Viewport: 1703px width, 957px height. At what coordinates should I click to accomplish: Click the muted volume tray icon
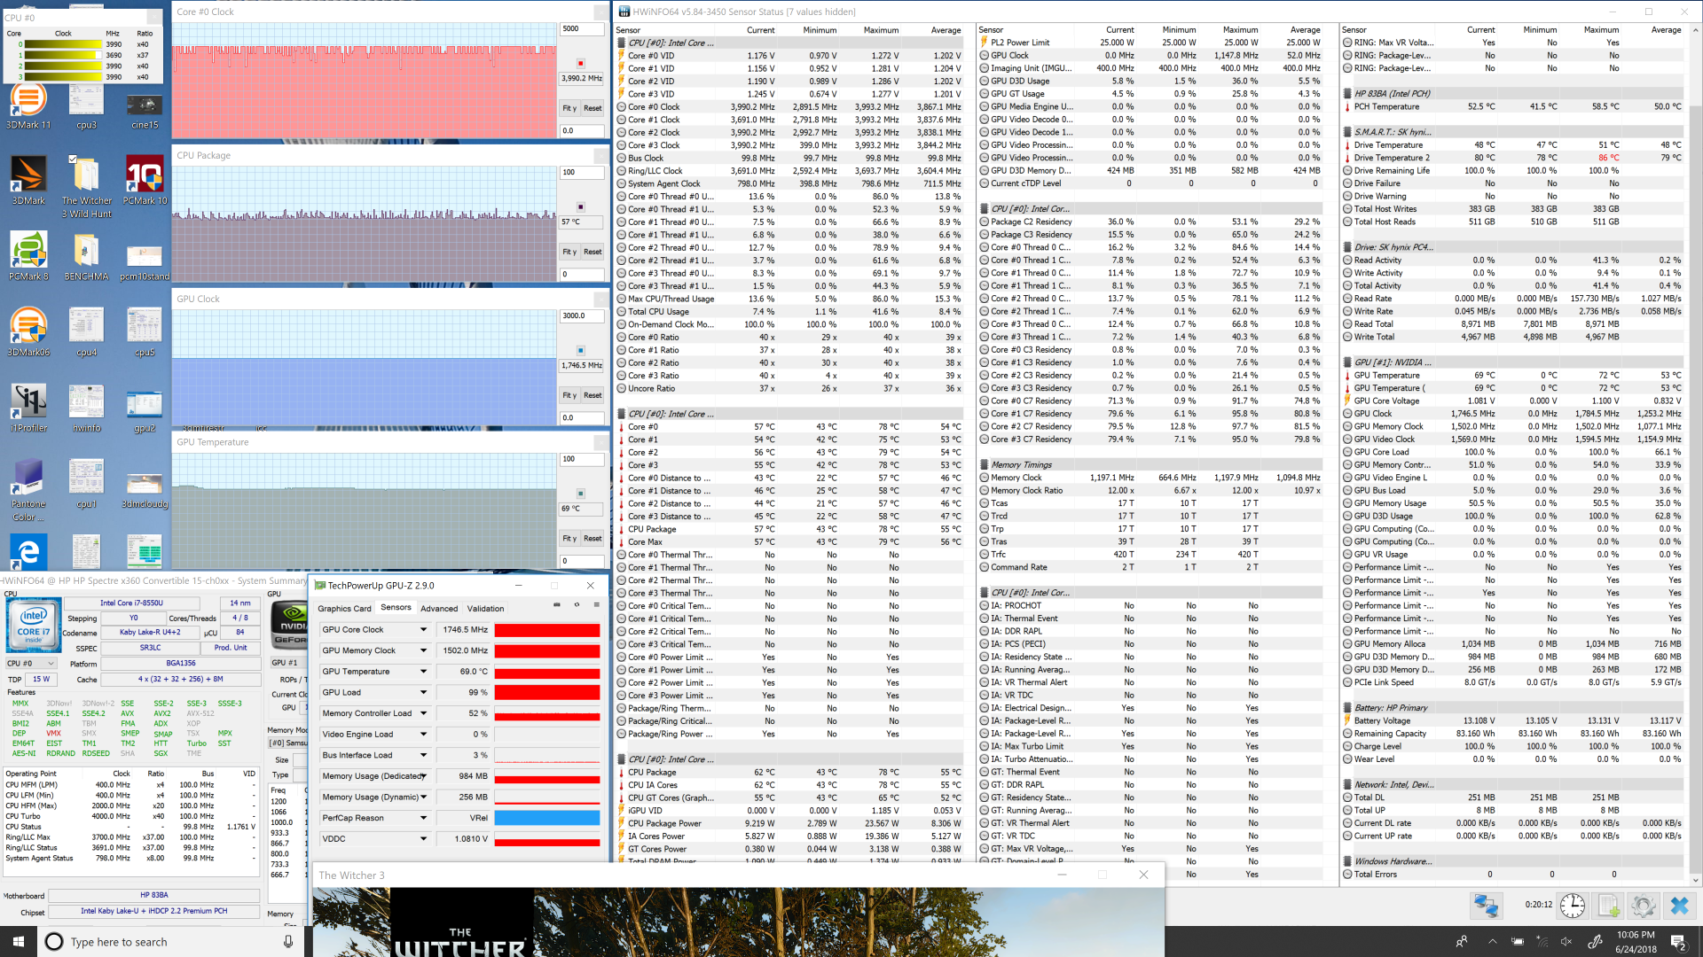[1566, 942]
